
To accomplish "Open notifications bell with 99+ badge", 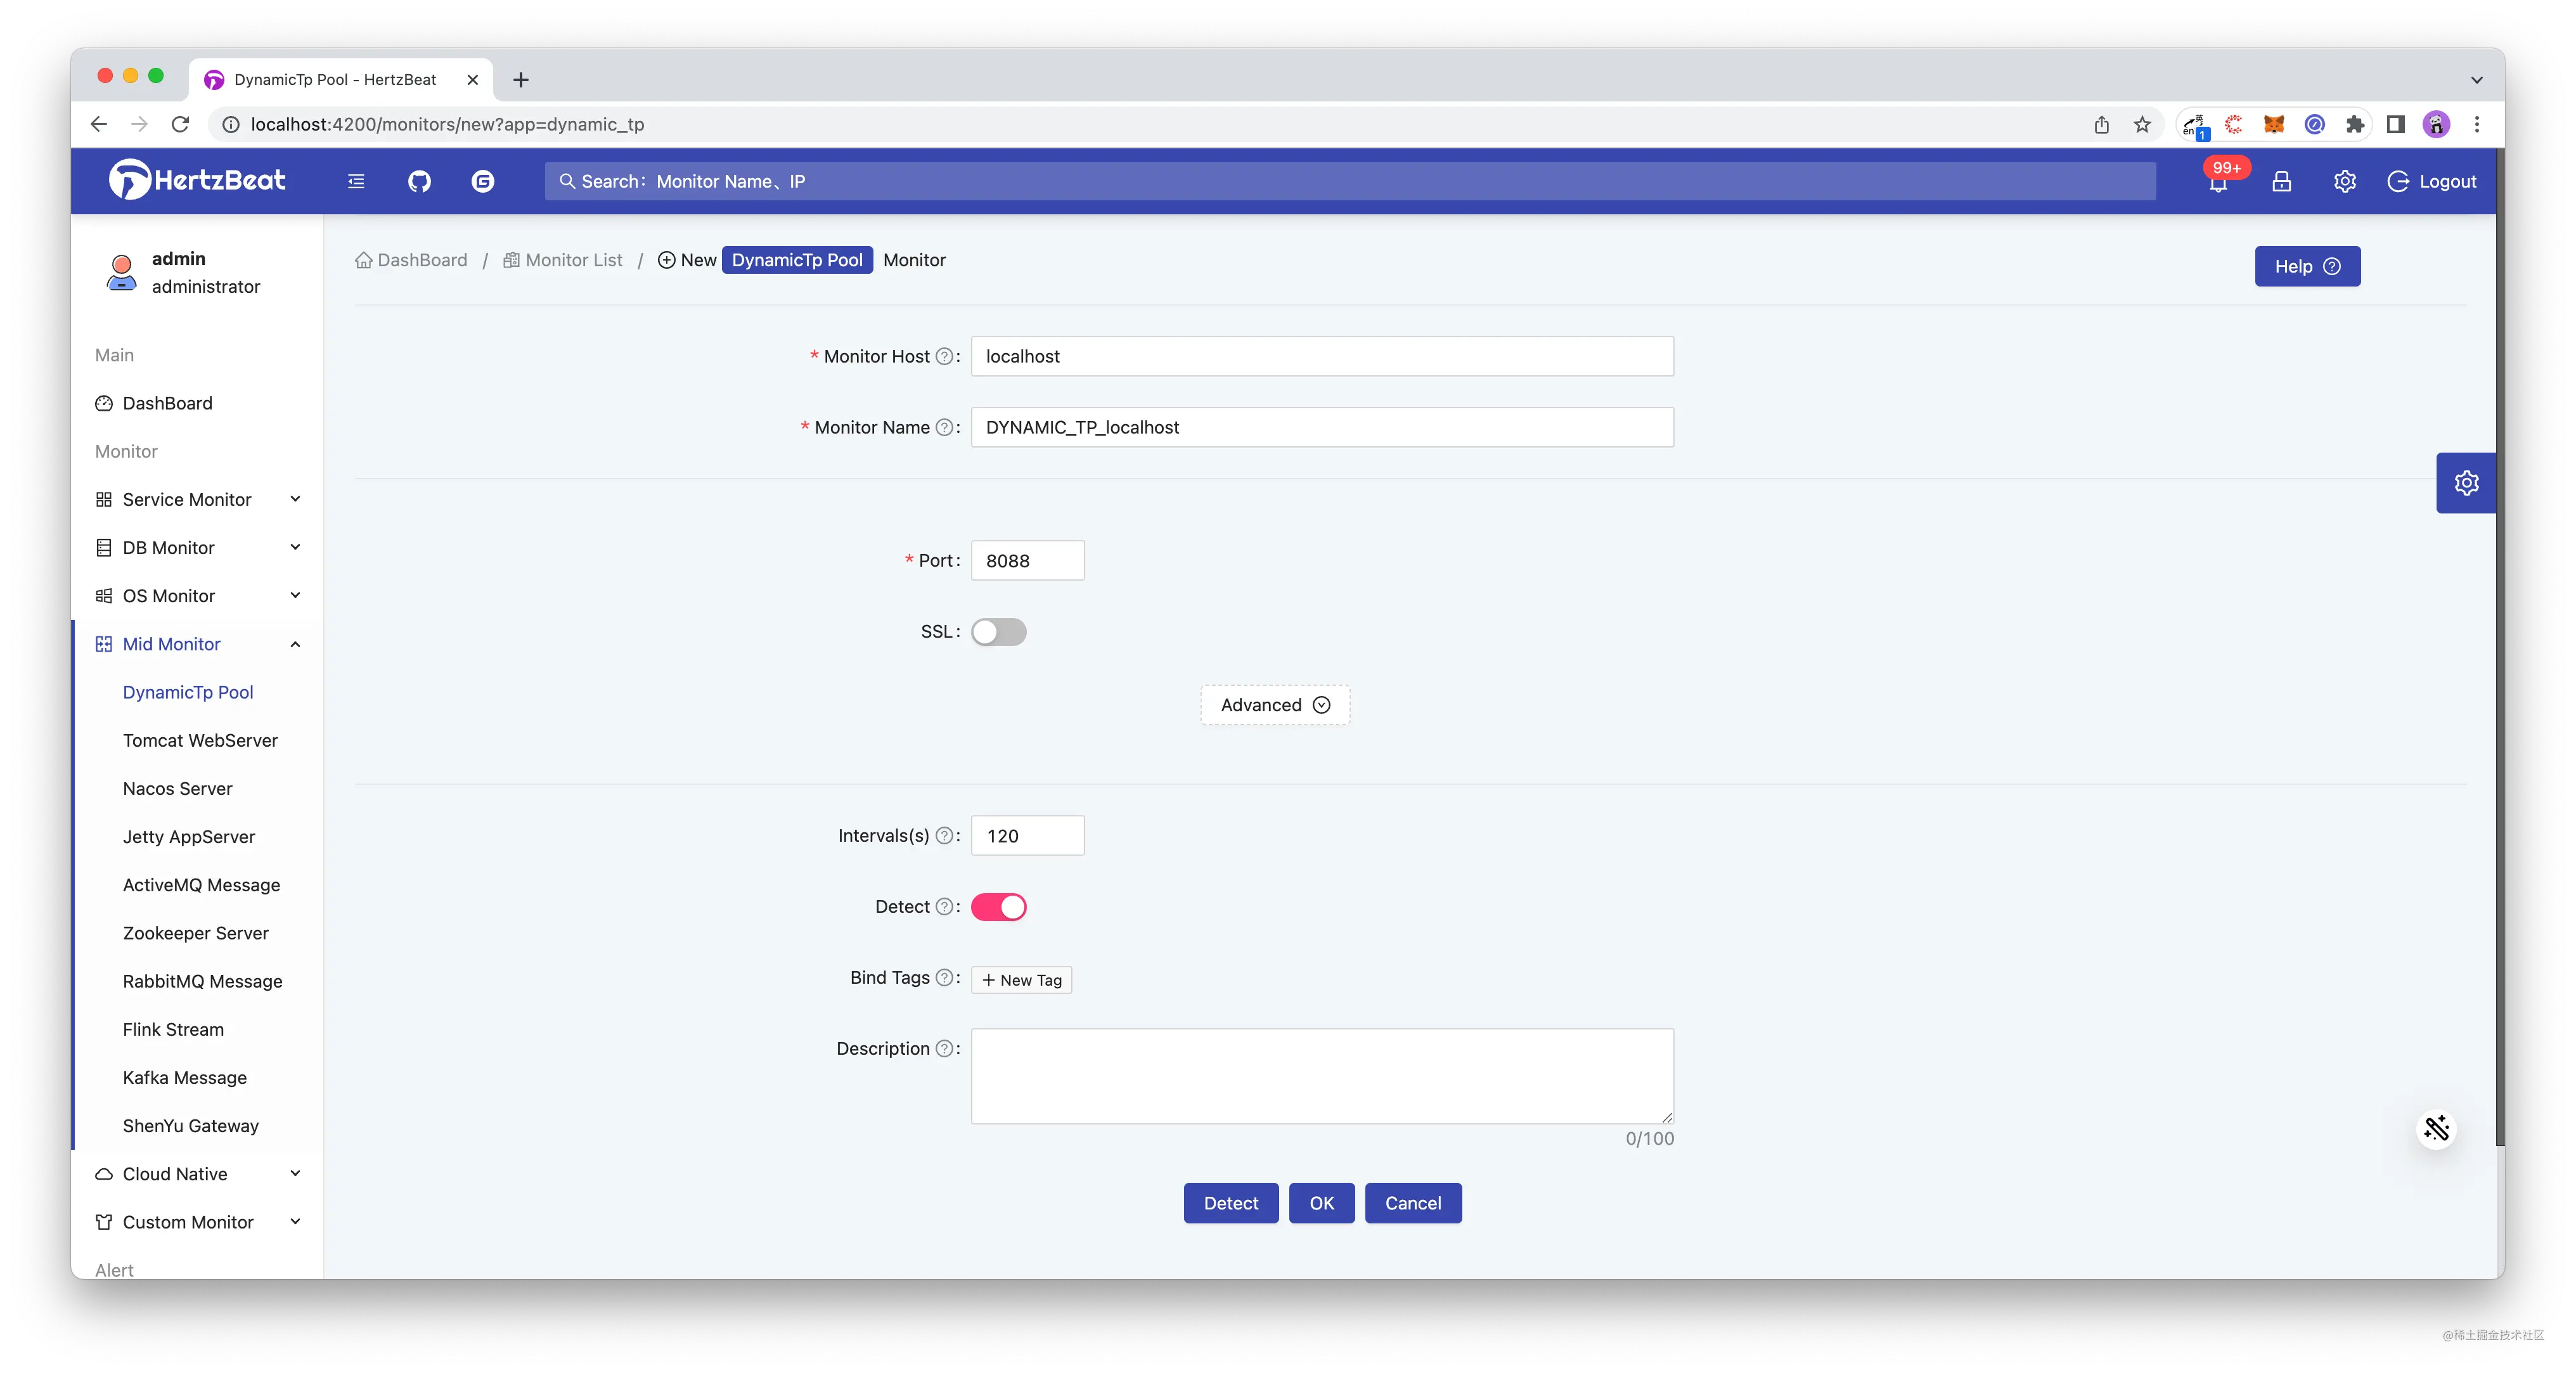I will pos(2218,182).
